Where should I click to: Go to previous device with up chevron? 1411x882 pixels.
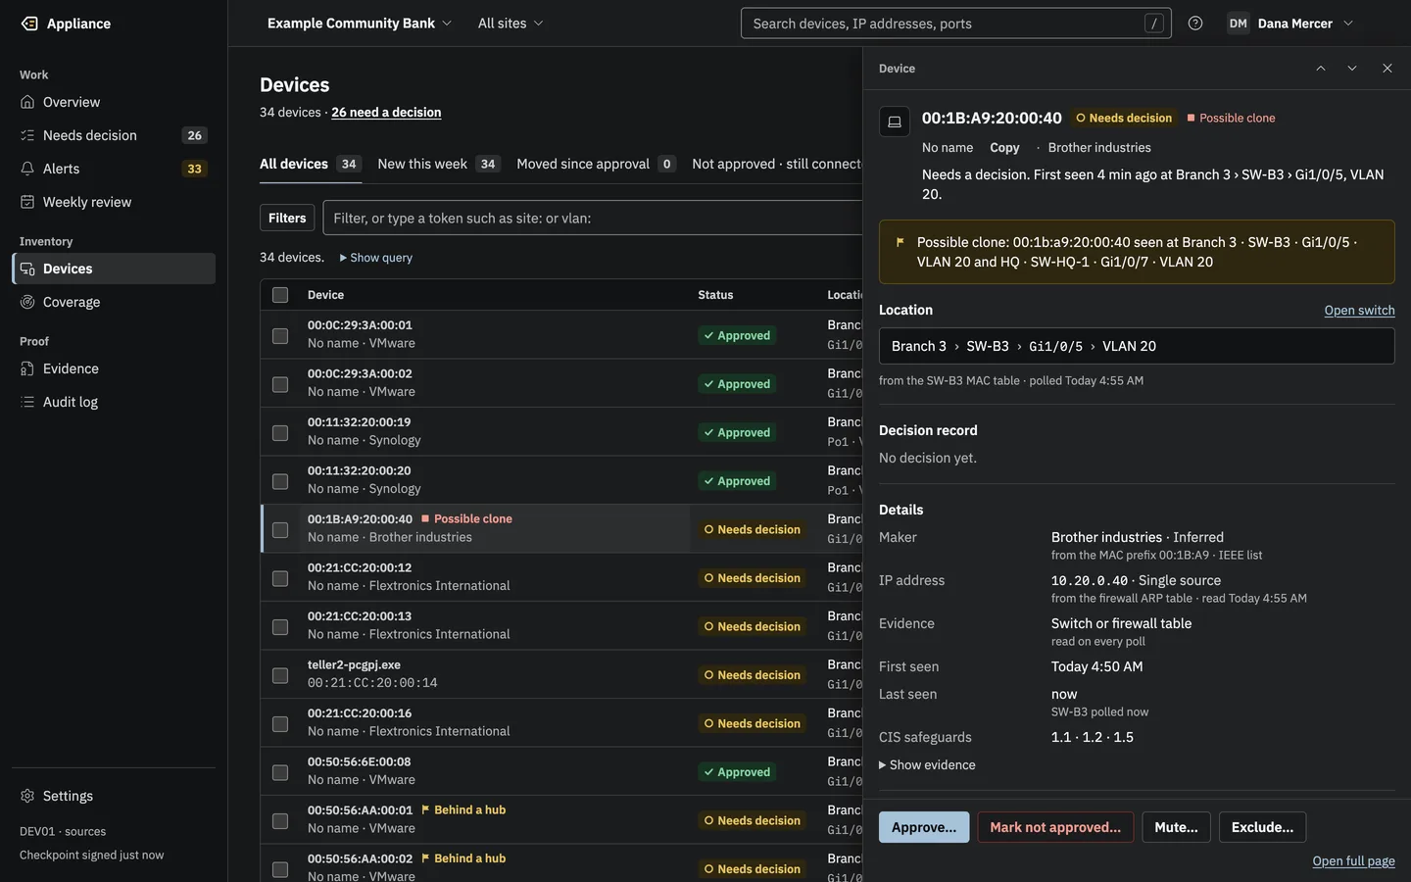tap(1321, 69)
